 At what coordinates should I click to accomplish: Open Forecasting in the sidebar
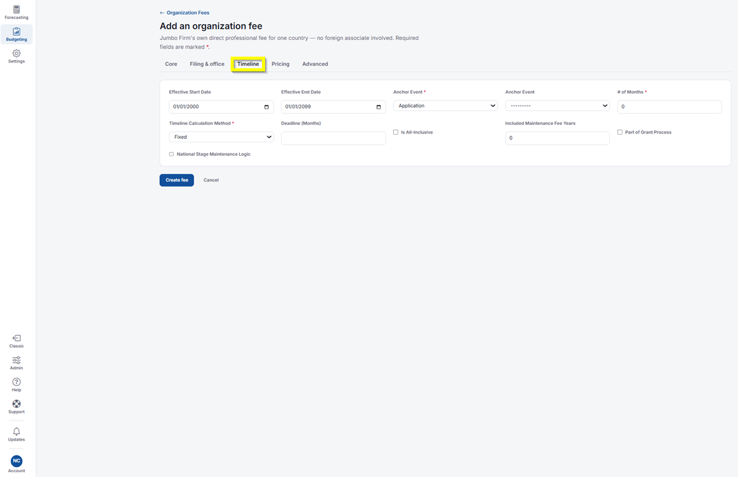point(17,13)
